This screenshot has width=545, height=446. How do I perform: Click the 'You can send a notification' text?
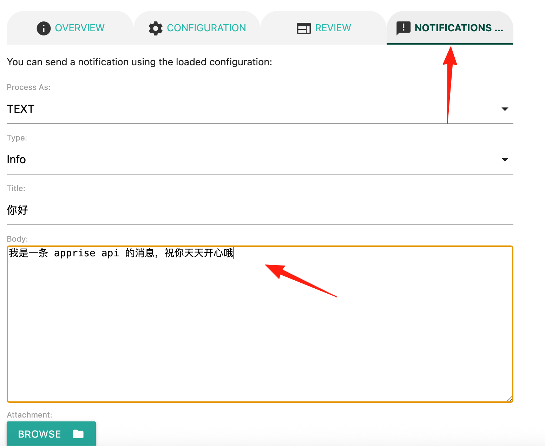click(139, 62)
